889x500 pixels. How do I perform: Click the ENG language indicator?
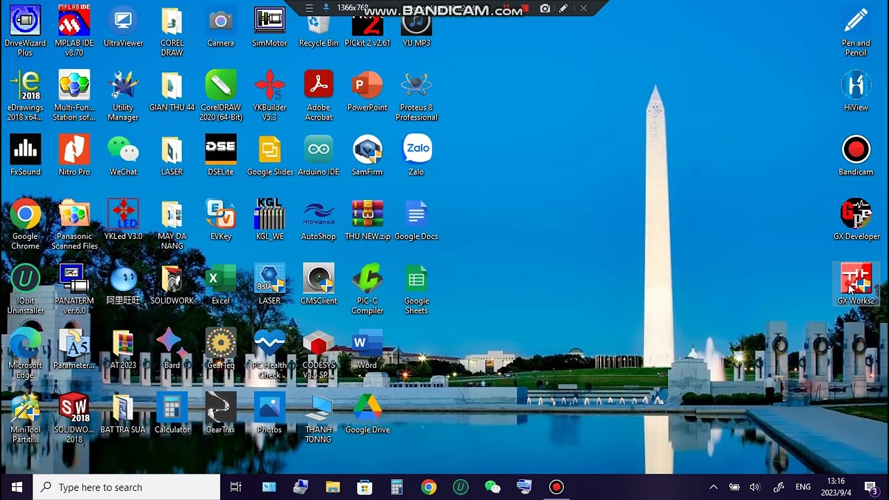803,487
